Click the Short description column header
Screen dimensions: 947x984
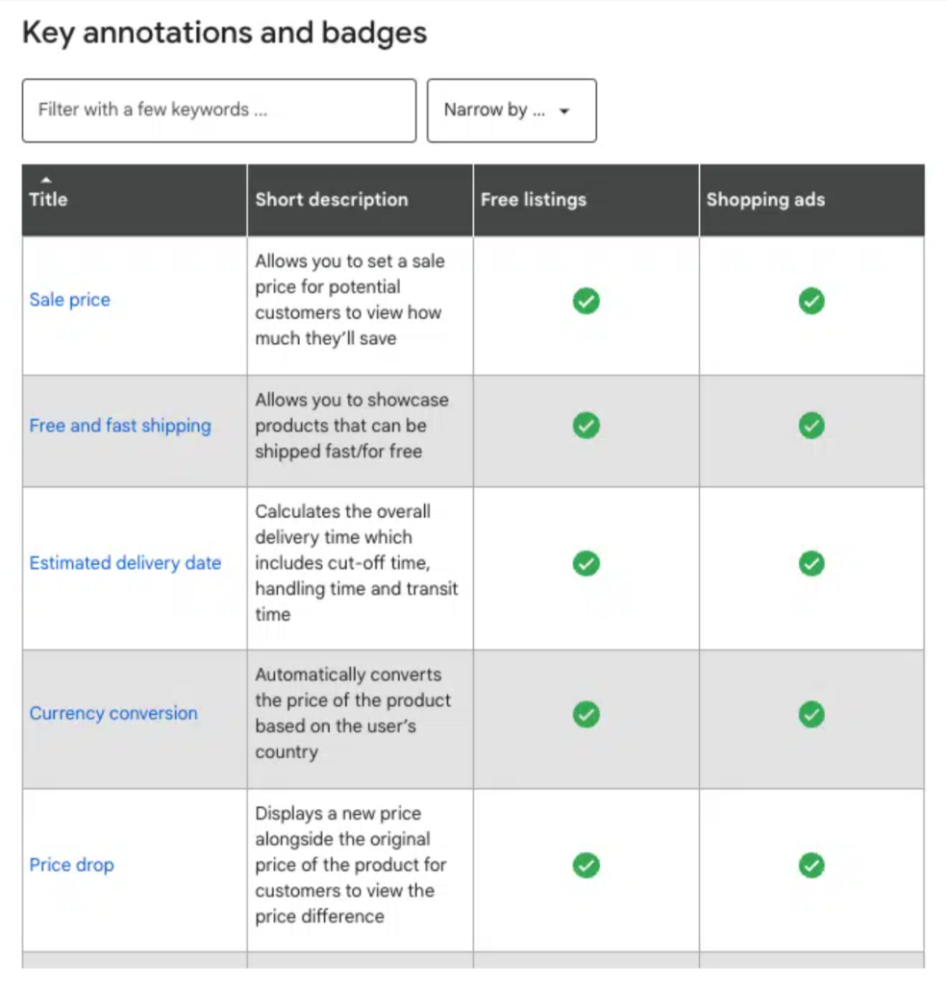click(x=332, y=200)
